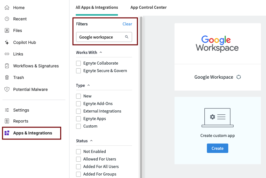Collapse the Works With filter section
The width and height of the screenshot is (266, 178).
point(101,52)
